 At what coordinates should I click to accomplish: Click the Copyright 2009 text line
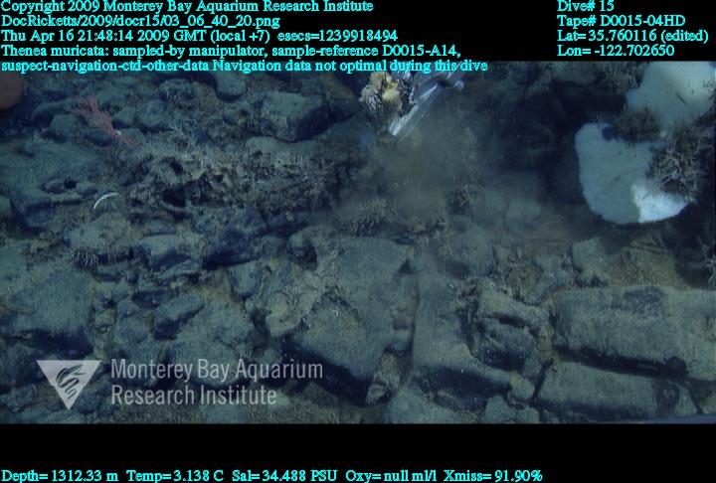point(187,6)
